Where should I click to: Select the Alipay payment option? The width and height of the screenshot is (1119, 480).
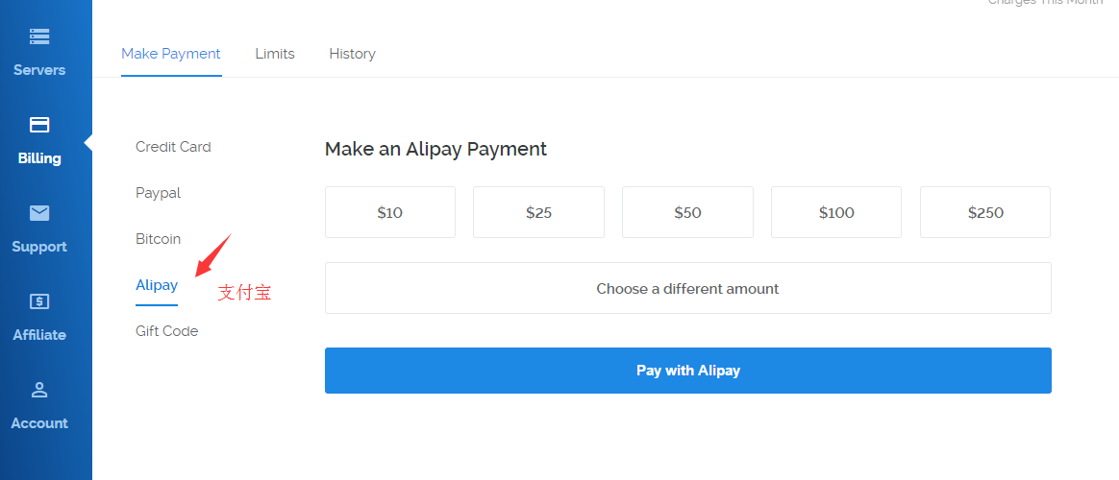point(157,285)
